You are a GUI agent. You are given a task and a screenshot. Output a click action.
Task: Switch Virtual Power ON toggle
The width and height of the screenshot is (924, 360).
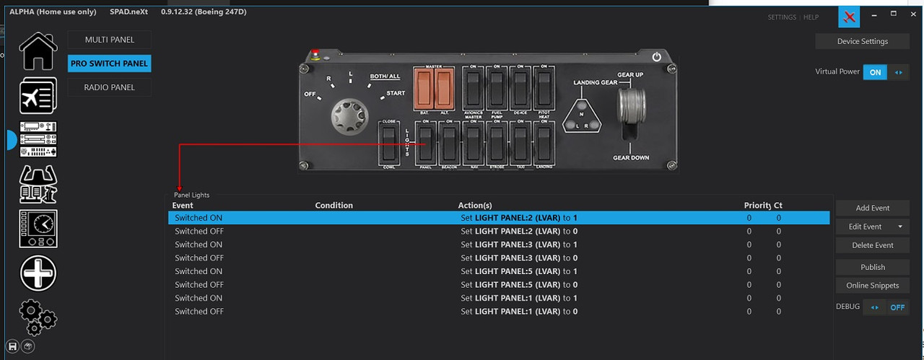pos(885,72)
